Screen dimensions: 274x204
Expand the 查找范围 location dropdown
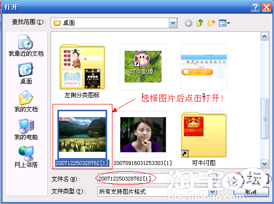click(x=173, y=23)
